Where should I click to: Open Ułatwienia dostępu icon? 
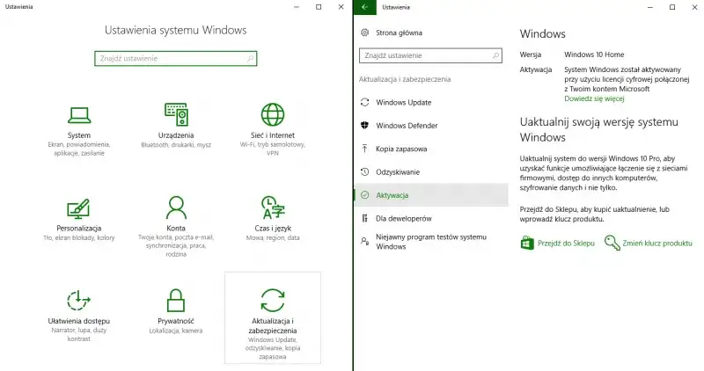tap(78, 301)
